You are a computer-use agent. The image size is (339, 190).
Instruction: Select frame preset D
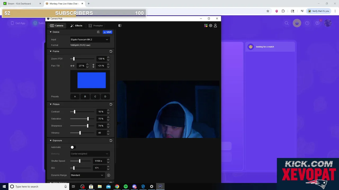pos(105,97)
